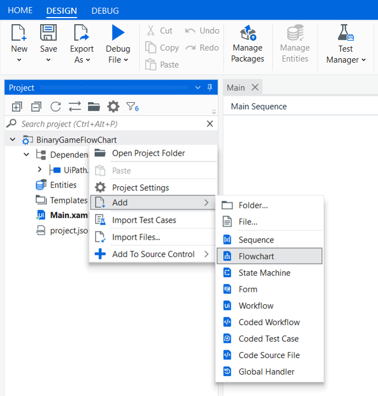This screenshot has width=378, height=396.
Task: Open Project Settings from context menu
Action: [x=153, y=188]
